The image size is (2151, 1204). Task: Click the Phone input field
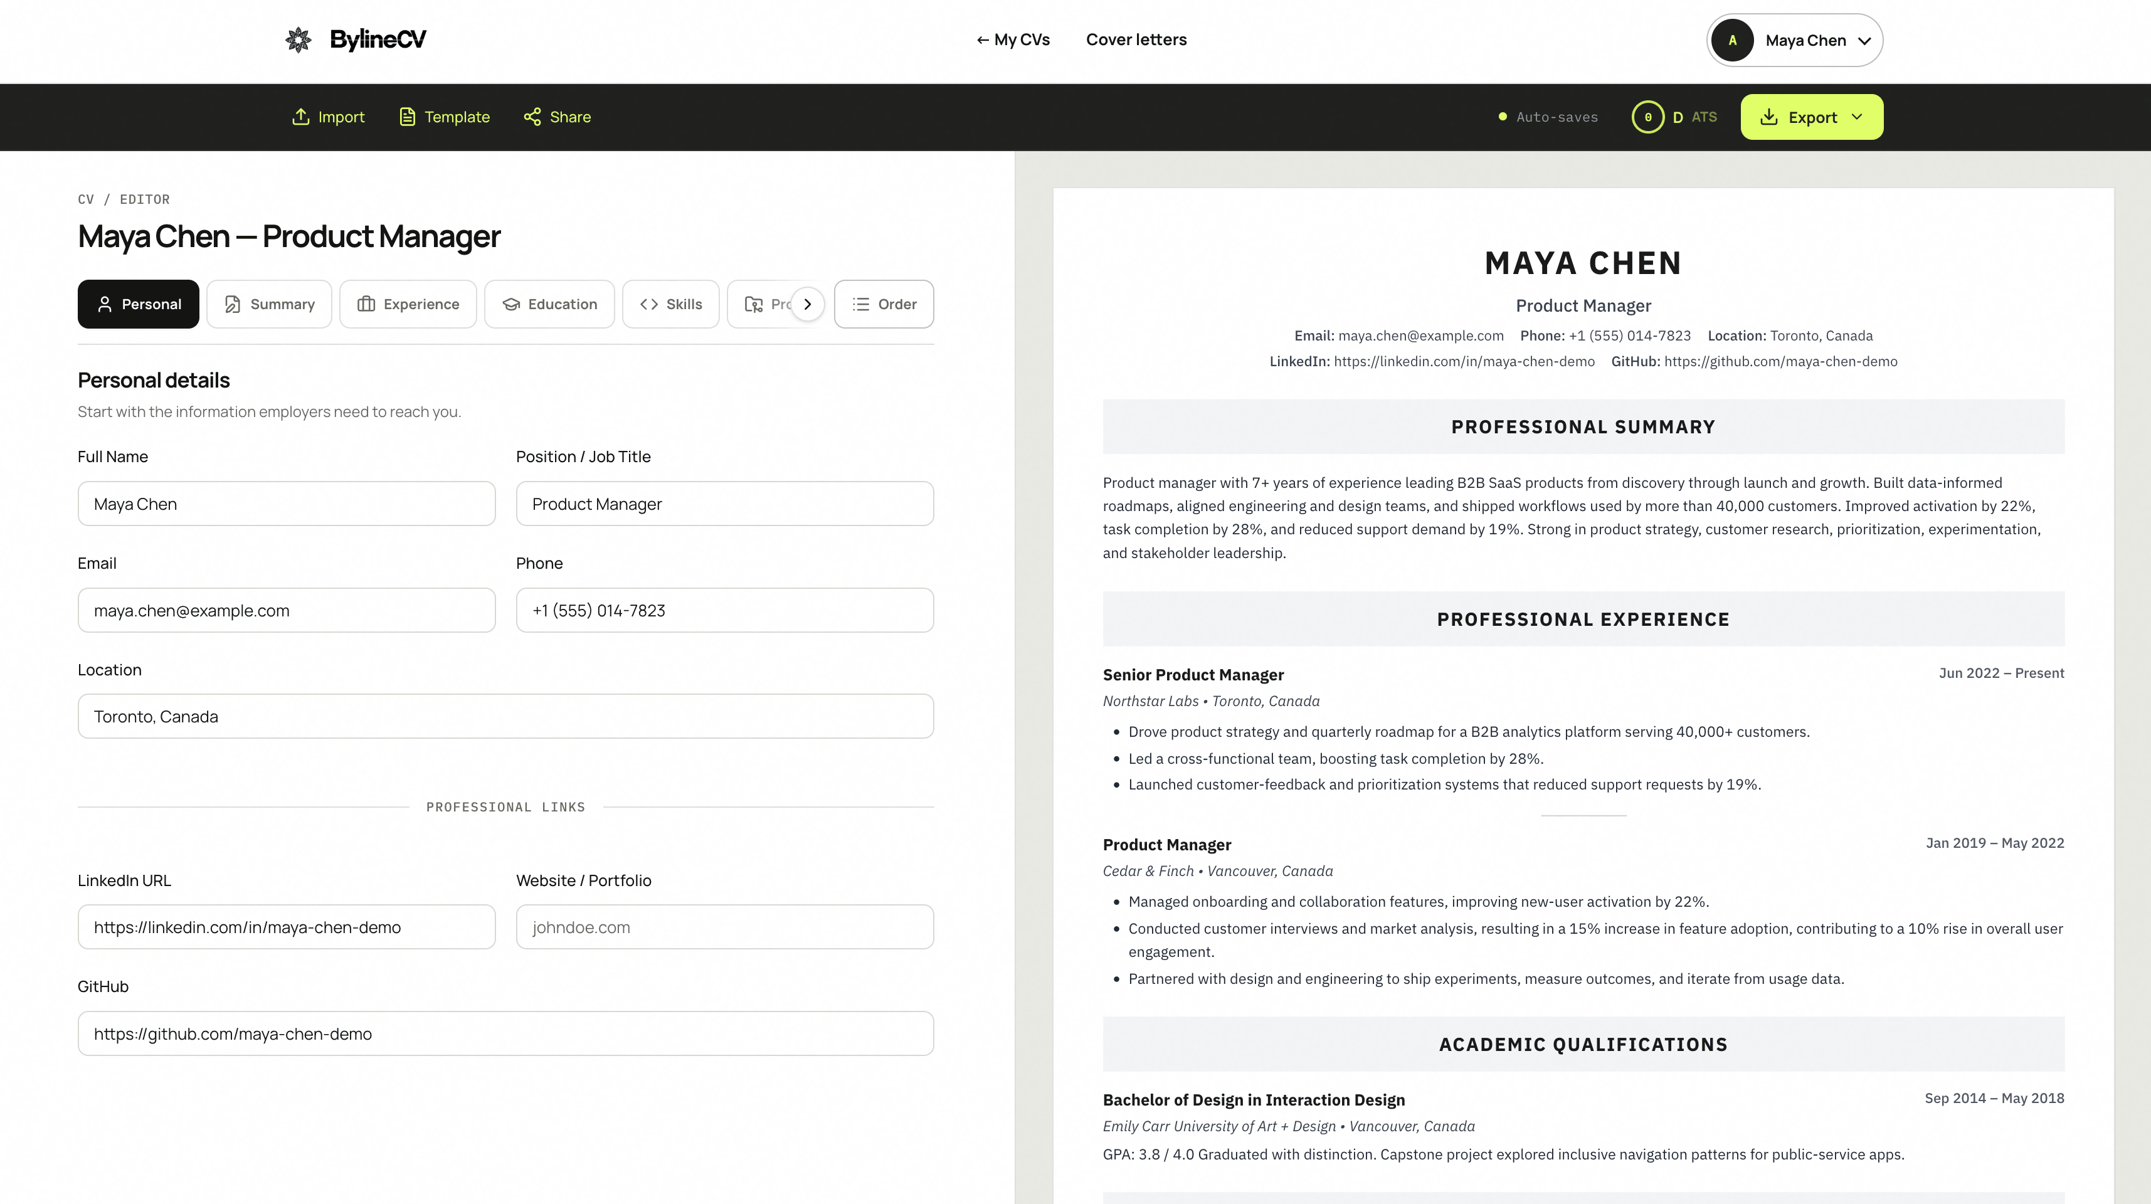[x=725, y=610]
